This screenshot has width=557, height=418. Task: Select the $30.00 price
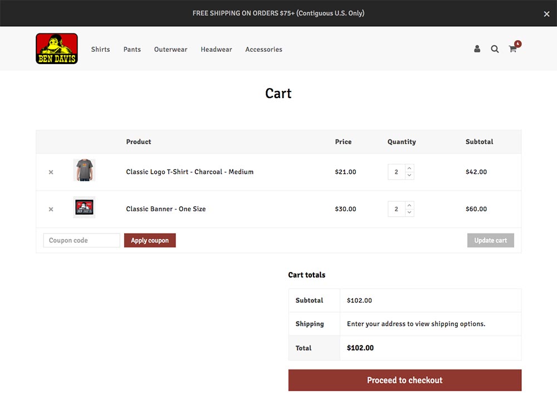345,209
